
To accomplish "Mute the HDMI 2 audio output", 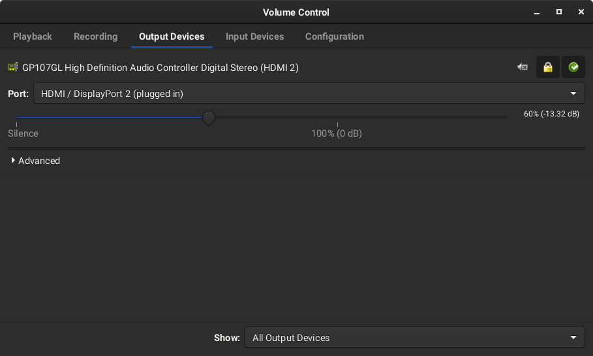I will pos(523,67).
